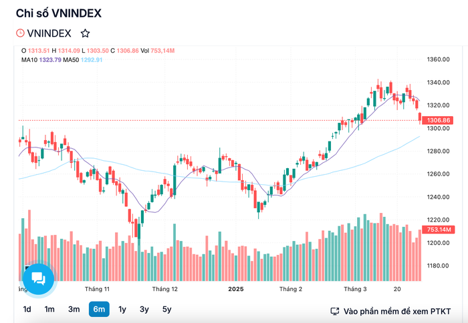Click the Tháng 3 marker on time axis
Screen dimensions: 468x323
tap(355, 289)
